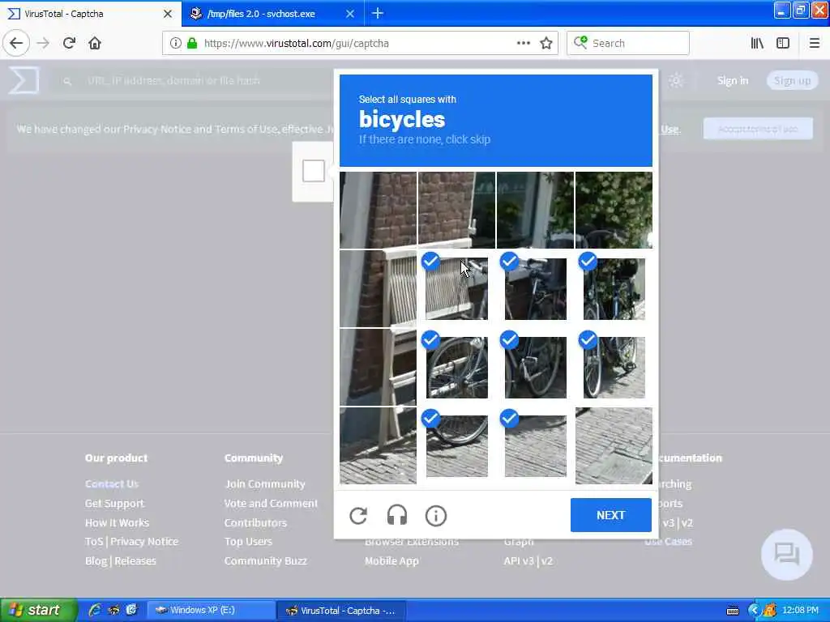
Task: Open the Firefox Library icon
Action: point(757,44)
